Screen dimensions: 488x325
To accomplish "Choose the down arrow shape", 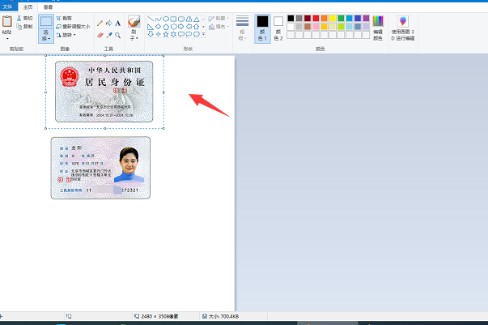I will pyautogui.click(x=151, y=34).
